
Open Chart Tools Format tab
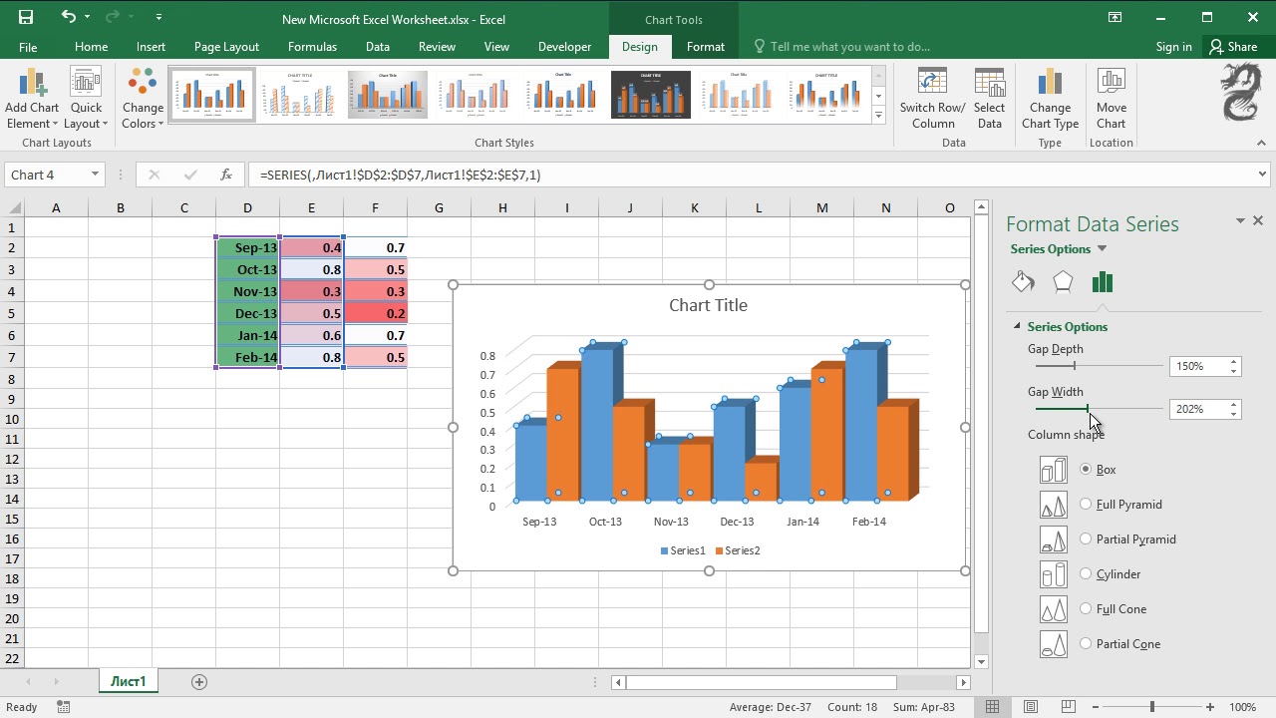(x=706, y=47)
